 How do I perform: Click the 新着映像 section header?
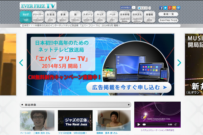pos(75,105)
